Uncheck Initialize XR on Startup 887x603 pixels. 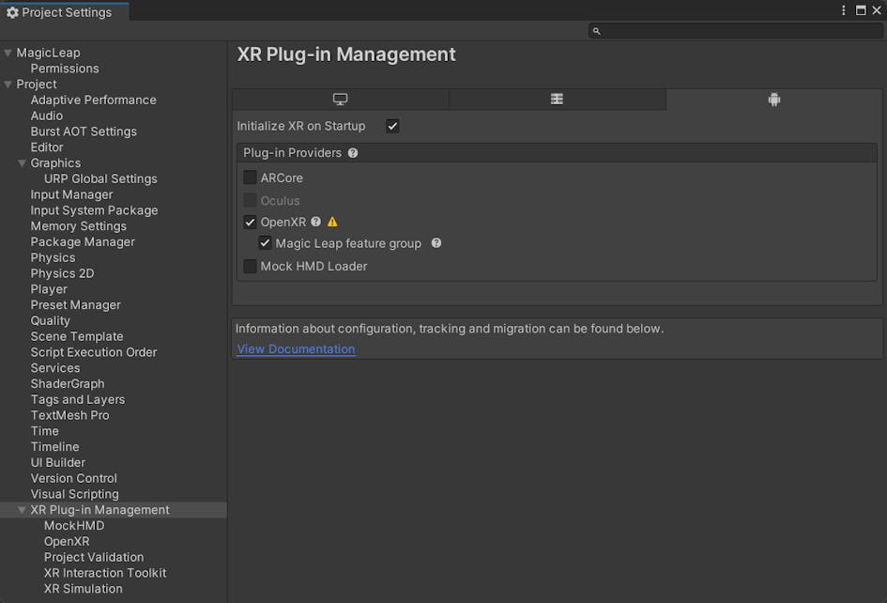tap(391, 125)
